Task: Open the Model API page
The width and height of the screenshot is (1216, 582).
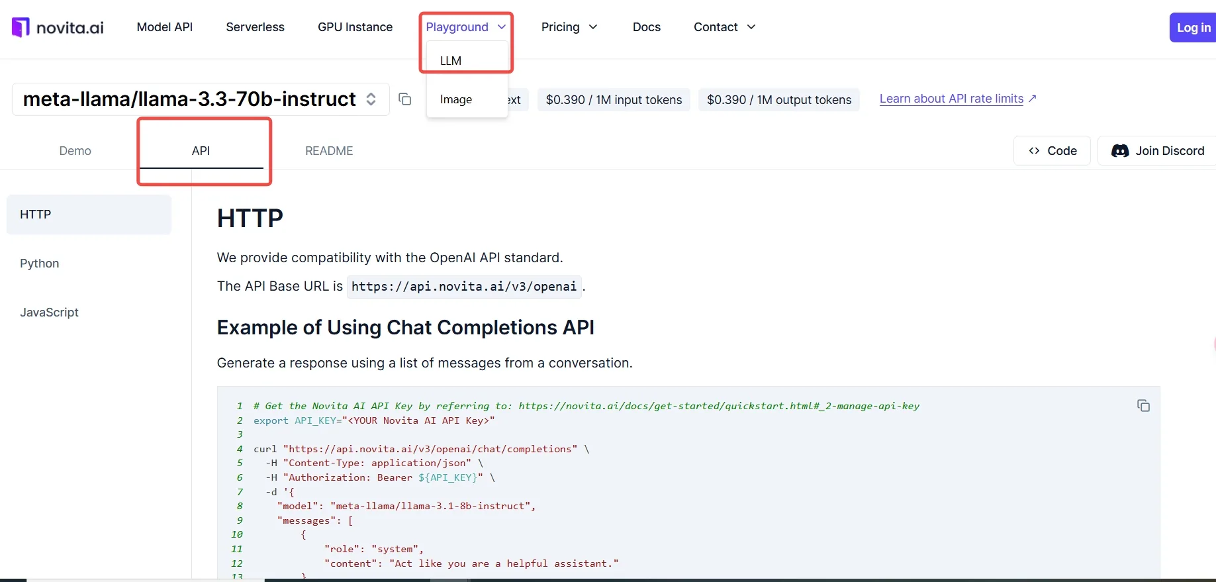Action: click(165, 27)
